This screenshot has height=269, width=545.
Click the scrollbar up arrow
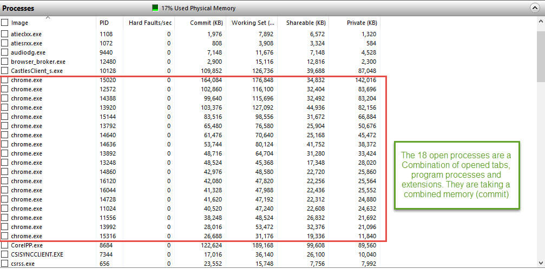[541, 21]
